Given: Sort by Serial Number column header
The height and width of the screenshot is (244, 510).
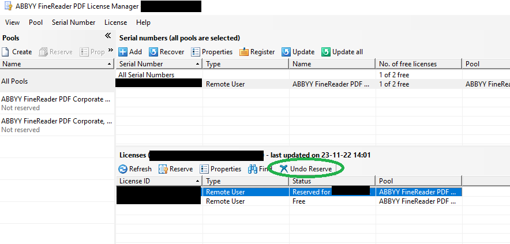Looking at the screenshot, I should (x=159, y=64).
